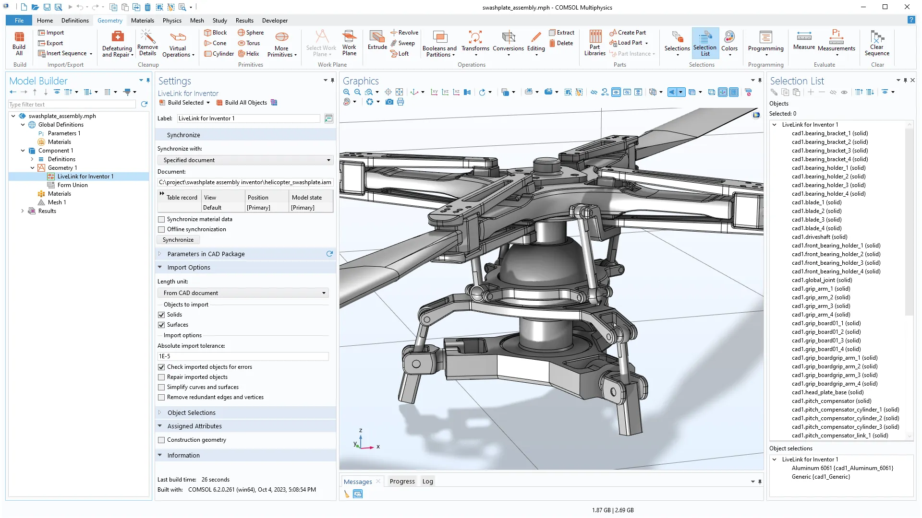Screen dimensions: 922x518
Task: Click the camera icon in Graphics toolbar
Action: 389,102
